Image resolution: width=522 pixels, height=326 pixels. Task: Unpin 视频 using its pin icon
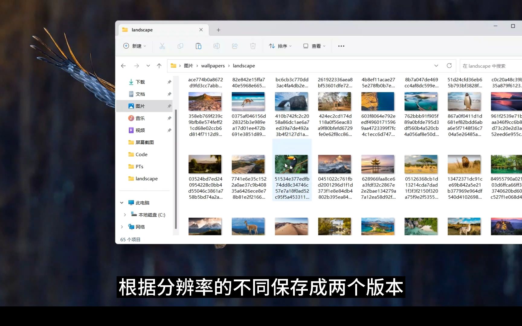(x=169, y=130)
